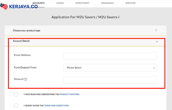The width and height of the screenshot is (172, 110).
Task: Select the product features acknowledgement radio button
Action: tap(16, 94)
